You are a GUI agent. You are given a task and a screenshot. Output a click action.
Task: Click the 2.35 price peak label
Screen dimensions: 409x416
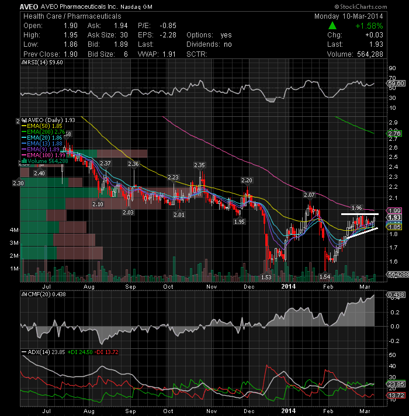199,165
